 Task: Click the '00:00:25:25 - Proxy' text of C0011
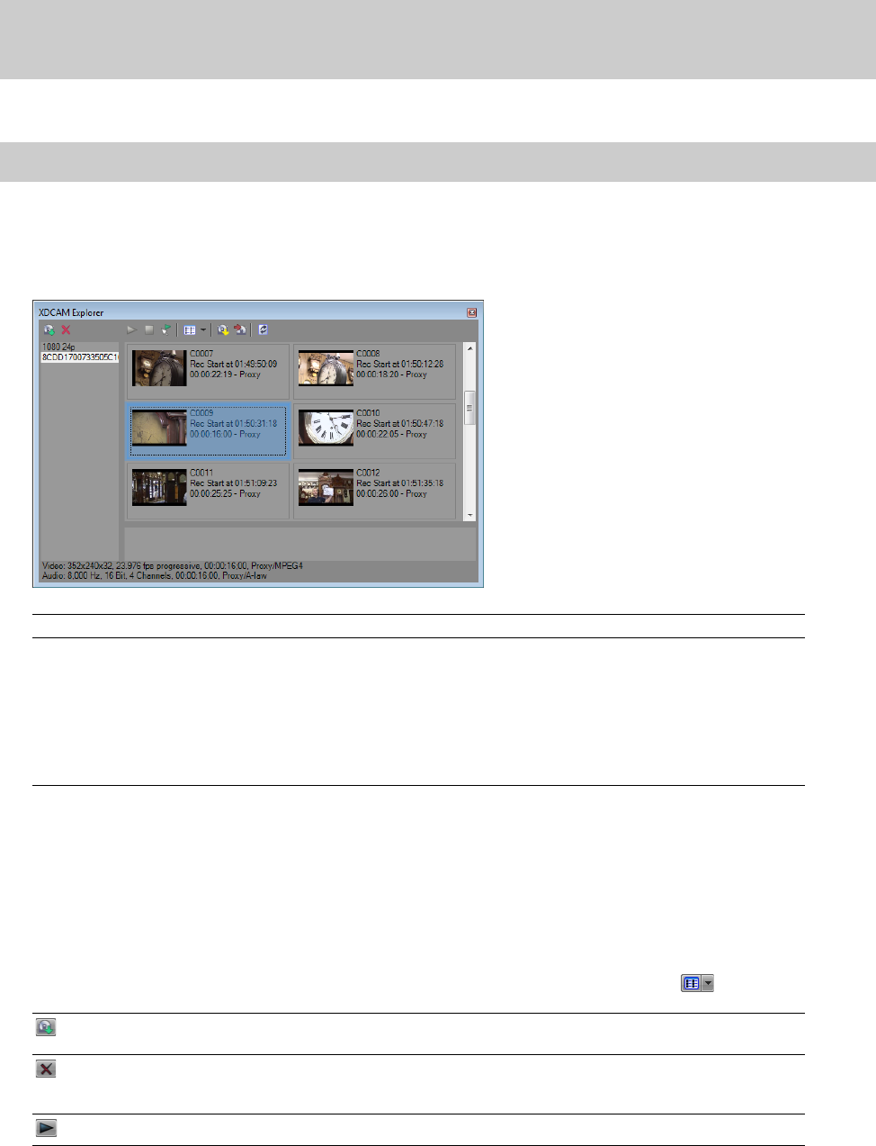tap(225, 493)
